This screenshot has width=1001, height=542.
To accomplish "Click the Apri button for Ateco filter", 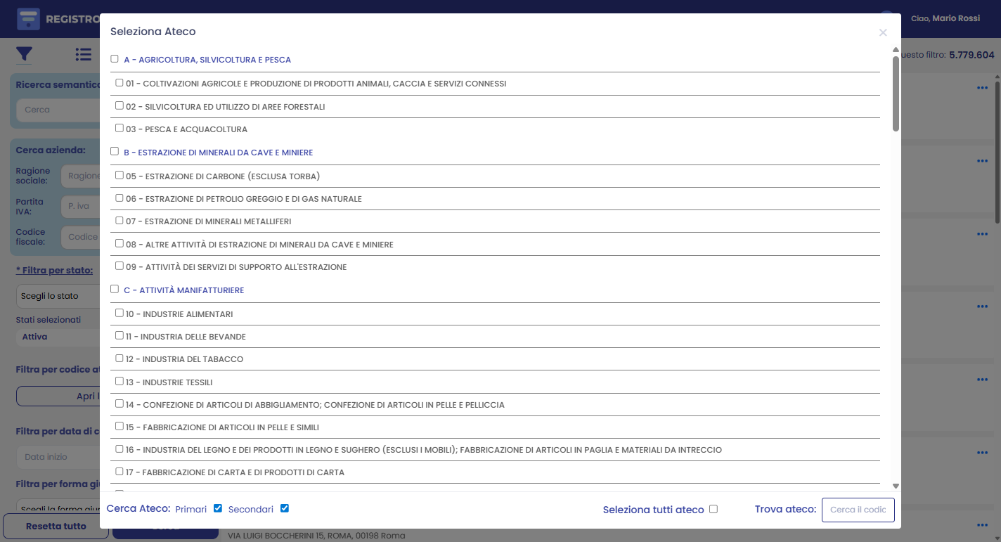I will (59, 396).
